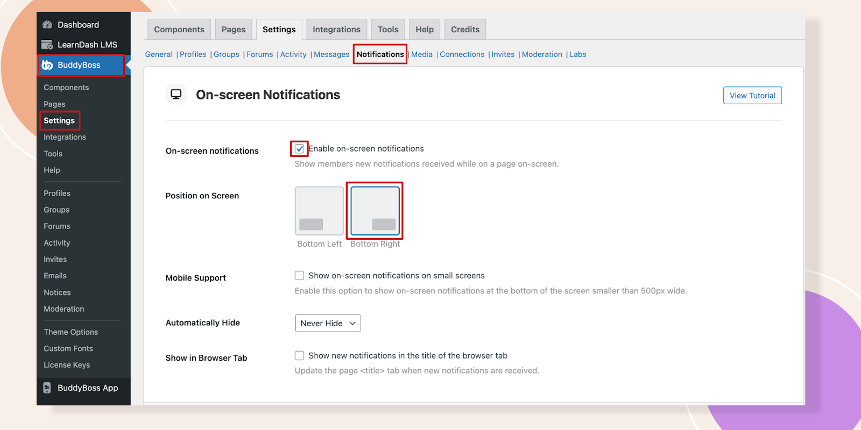Open BuddyBoss App in the sidebar
Viewport: 861px width, 430px height.
pyautogui.click(x=88, y=388)
